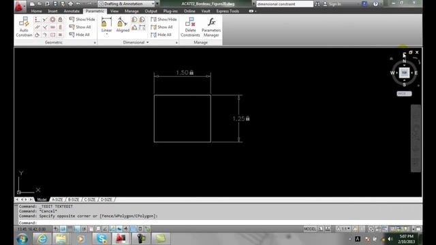Screen dimensions: 436x245
Task: Click geometric Show All constraints button
Action: click(80, 27)
